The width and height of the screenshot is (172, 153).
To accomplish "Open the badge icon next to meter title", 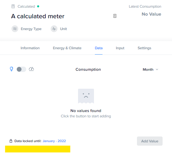I will (115, 16).
